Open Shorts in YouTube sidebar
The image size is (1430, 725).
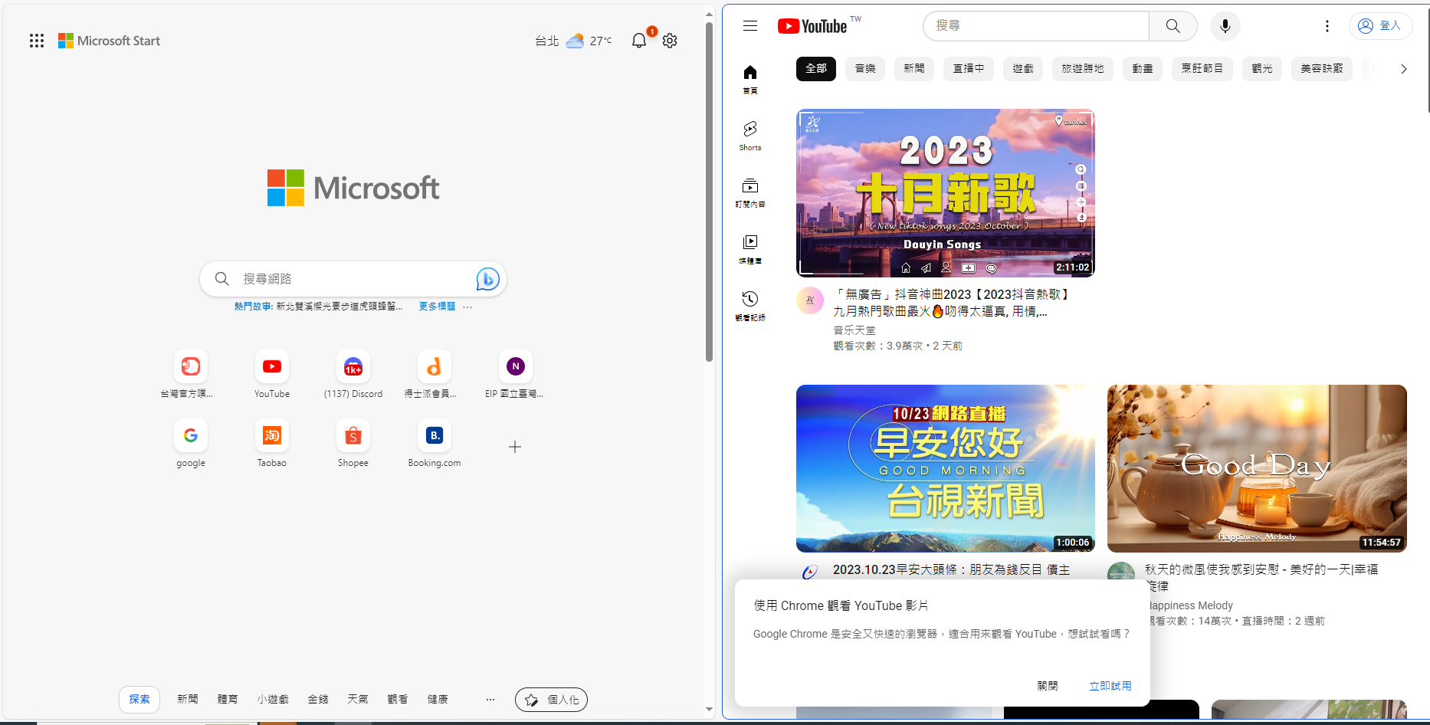tap(750, 136)
